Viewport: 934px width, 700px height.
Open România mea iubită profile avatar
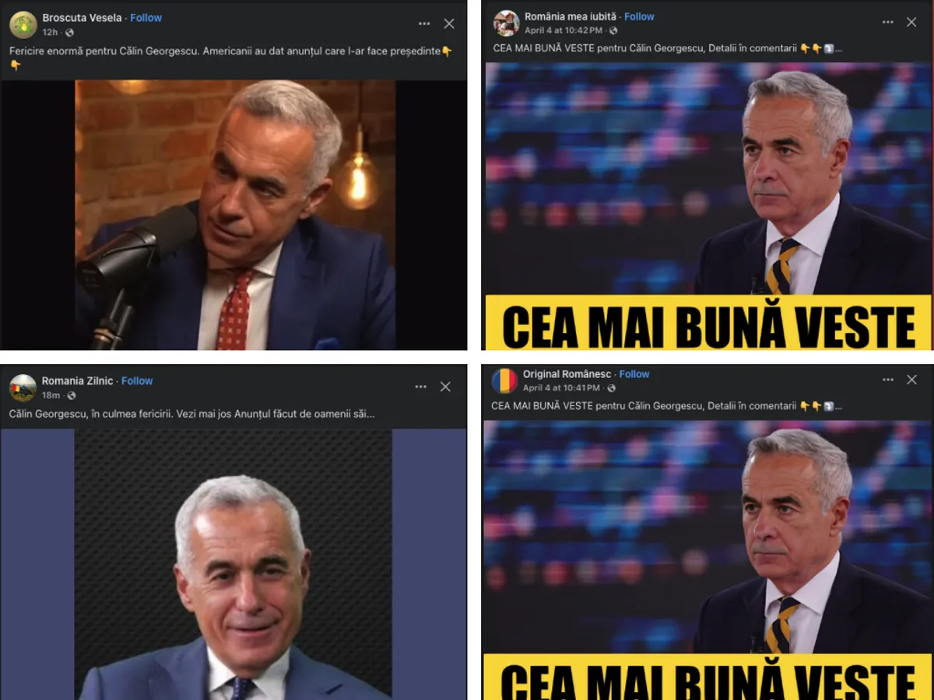point(507,23)
